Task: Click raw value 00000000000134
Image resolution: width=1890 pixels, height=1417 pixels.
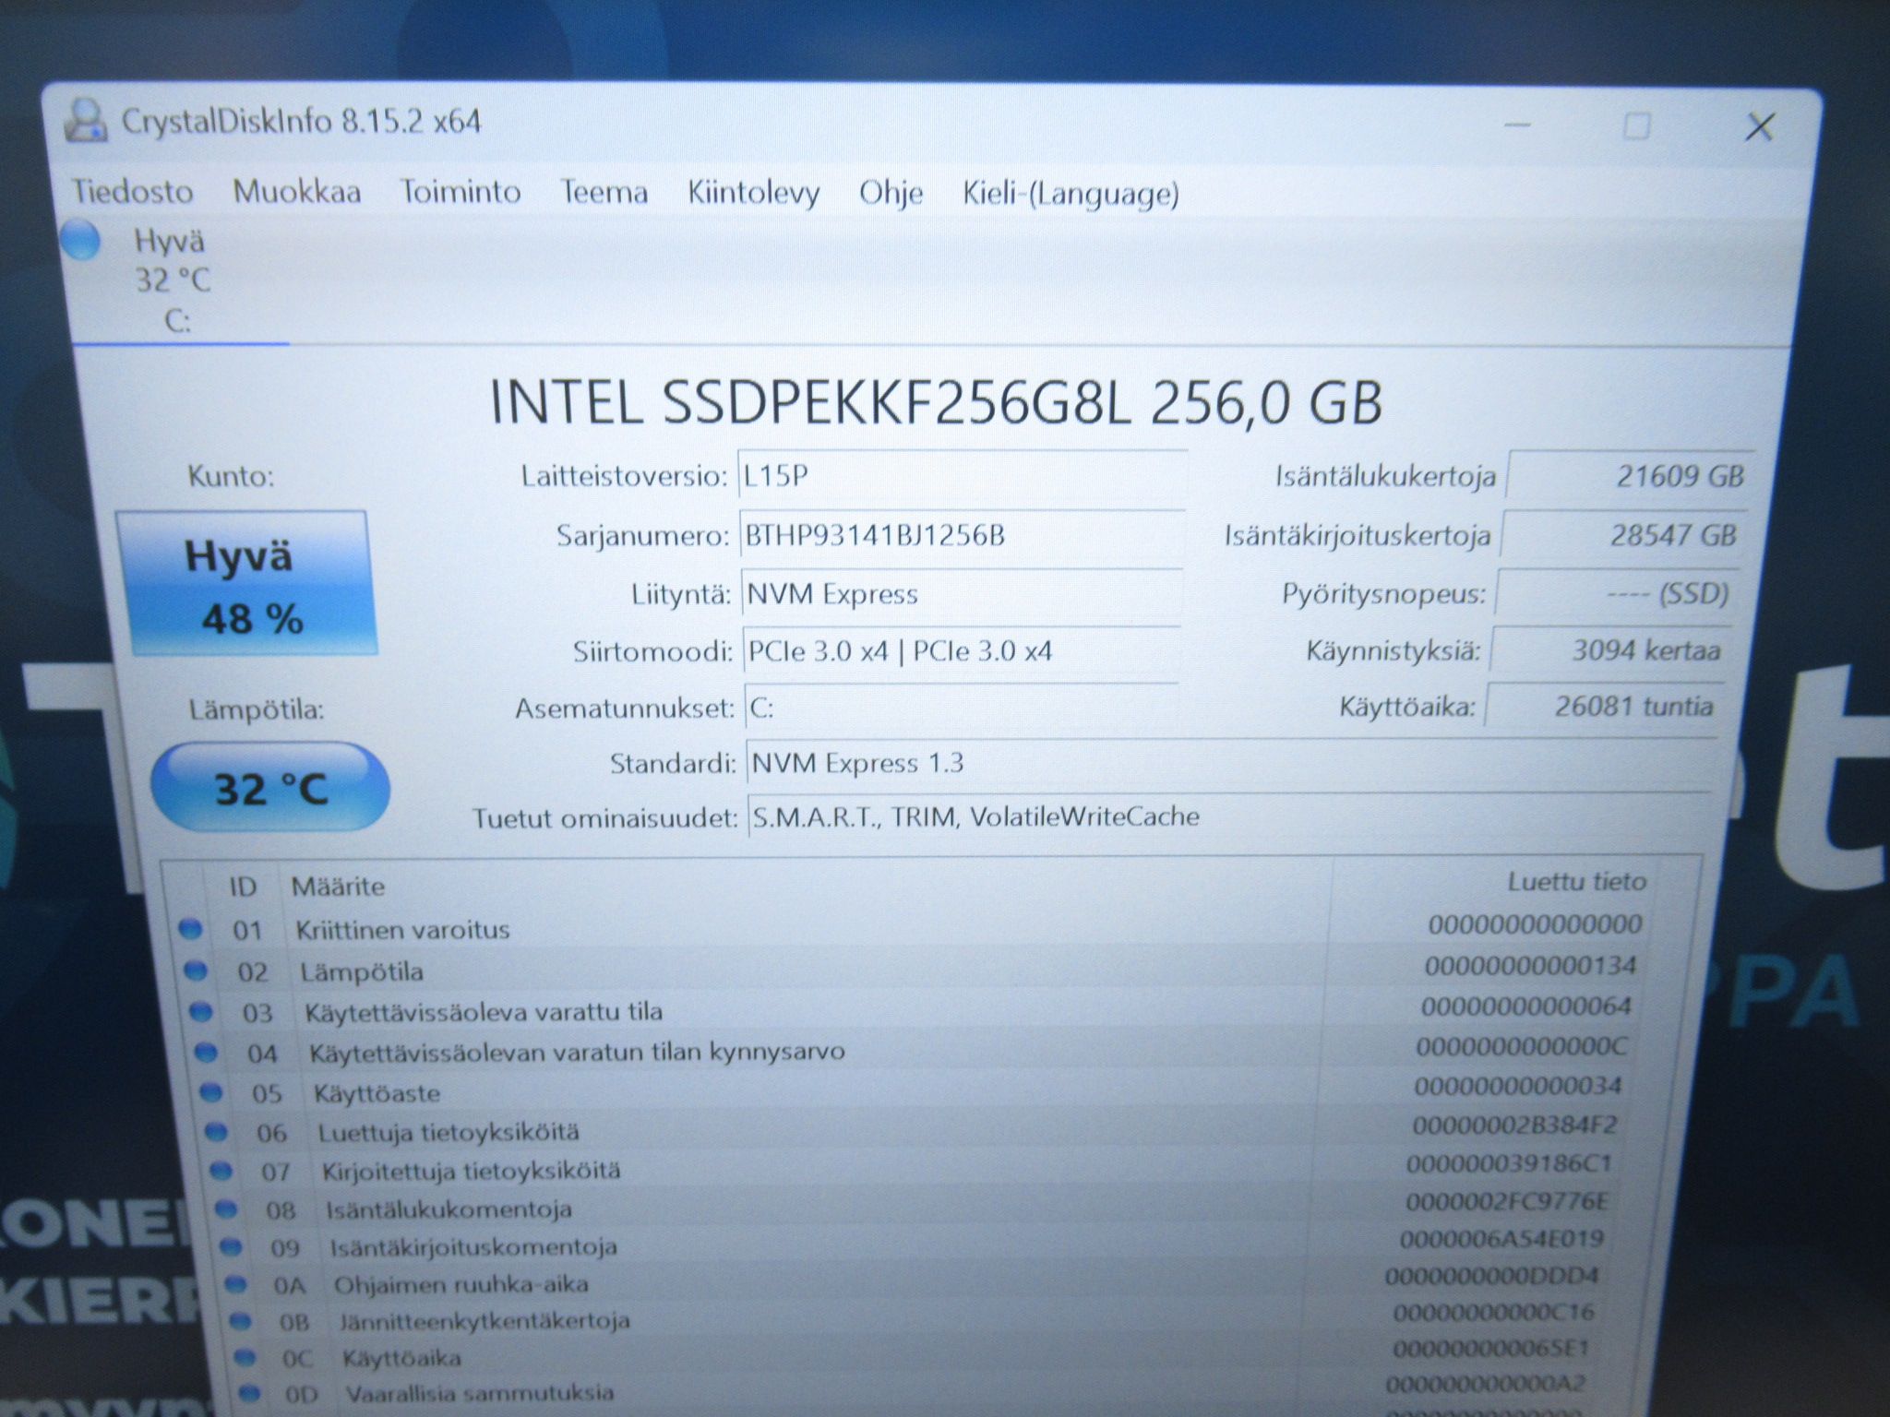Action: [x=1531, y=966]
